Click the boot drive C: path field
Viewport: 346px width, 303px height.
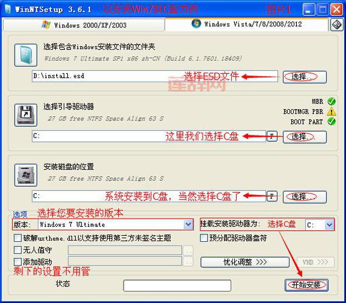click(x=149, y=136)
